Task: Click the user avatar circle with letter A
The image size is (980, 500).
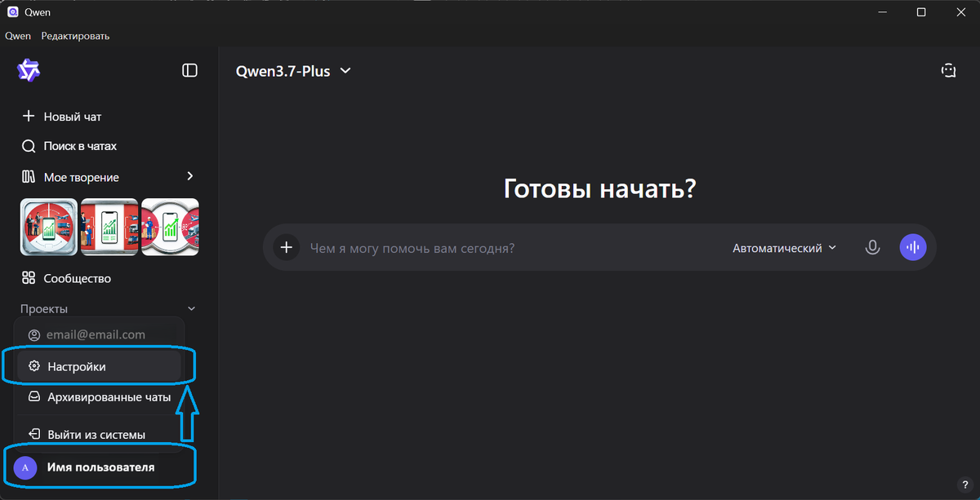Action: tap(25, 467)
